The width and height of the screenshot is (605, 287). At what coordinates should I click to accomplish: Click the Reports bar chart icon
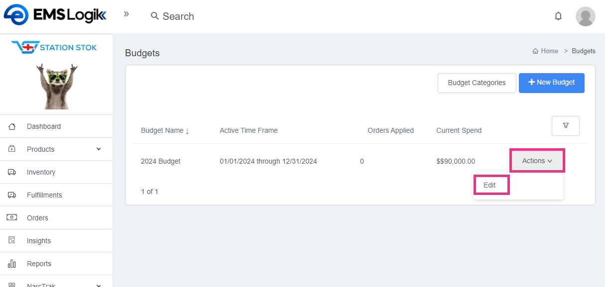pos(12,264)
